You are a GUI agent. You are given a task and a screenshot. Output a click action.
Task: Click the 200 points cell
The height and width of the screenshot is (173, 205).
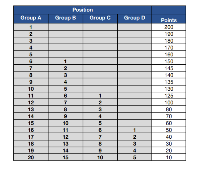coord(169,27)
